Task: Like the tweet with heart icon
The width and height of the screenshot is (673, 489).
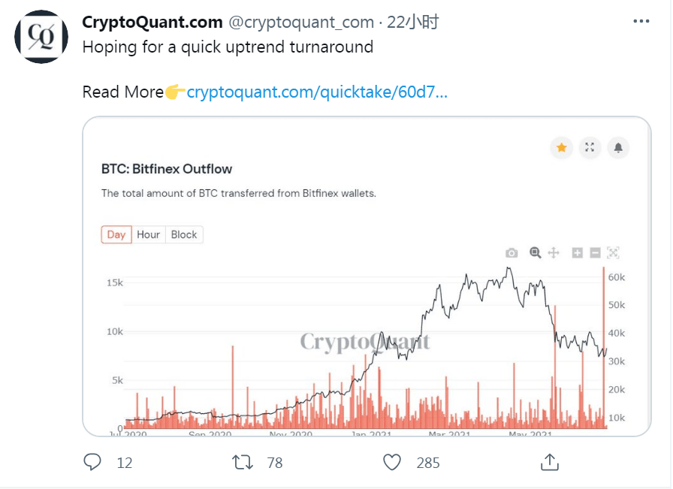Action: [x=392, y=463]
